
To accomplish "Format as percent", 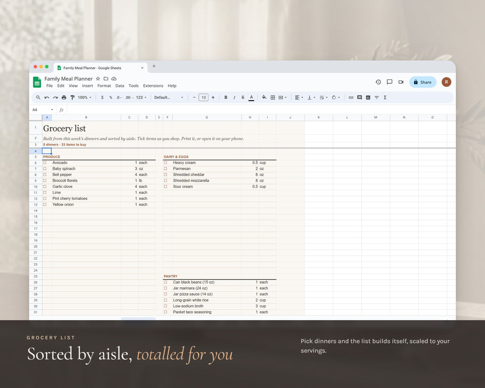I will [x=111, y=97].
